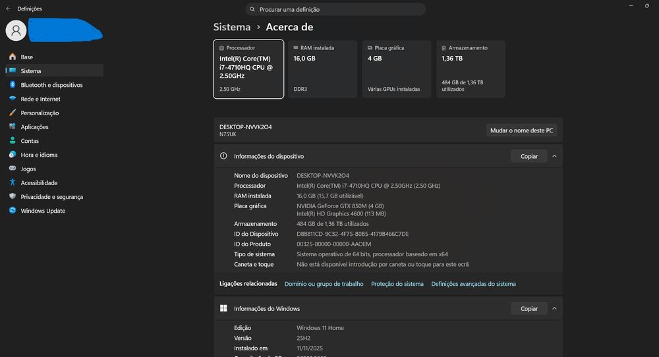This screenshot has width=659, height=357.
Task: Click the install date 11/11/2025
Action: (310, 348)
